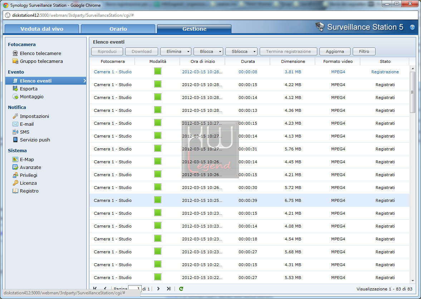Click the green refresh icon in pagination bar

[x=181, y=289]
